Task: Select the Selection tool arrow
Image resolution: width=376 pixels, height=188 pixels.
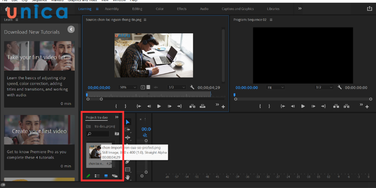Action: click(x=128, y=122)
